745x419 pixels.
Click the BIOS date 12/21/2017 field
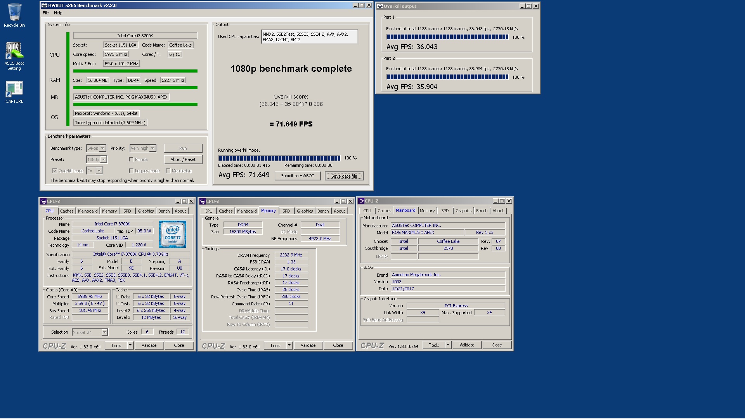(448, 289)
